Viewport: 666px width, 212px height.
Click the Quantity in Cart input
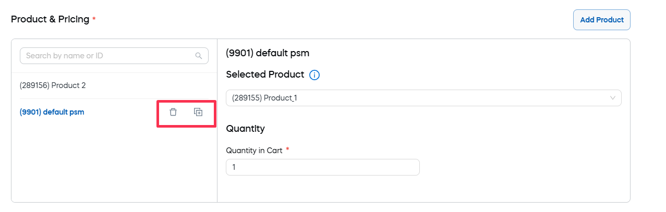click(x=322, y=167)
